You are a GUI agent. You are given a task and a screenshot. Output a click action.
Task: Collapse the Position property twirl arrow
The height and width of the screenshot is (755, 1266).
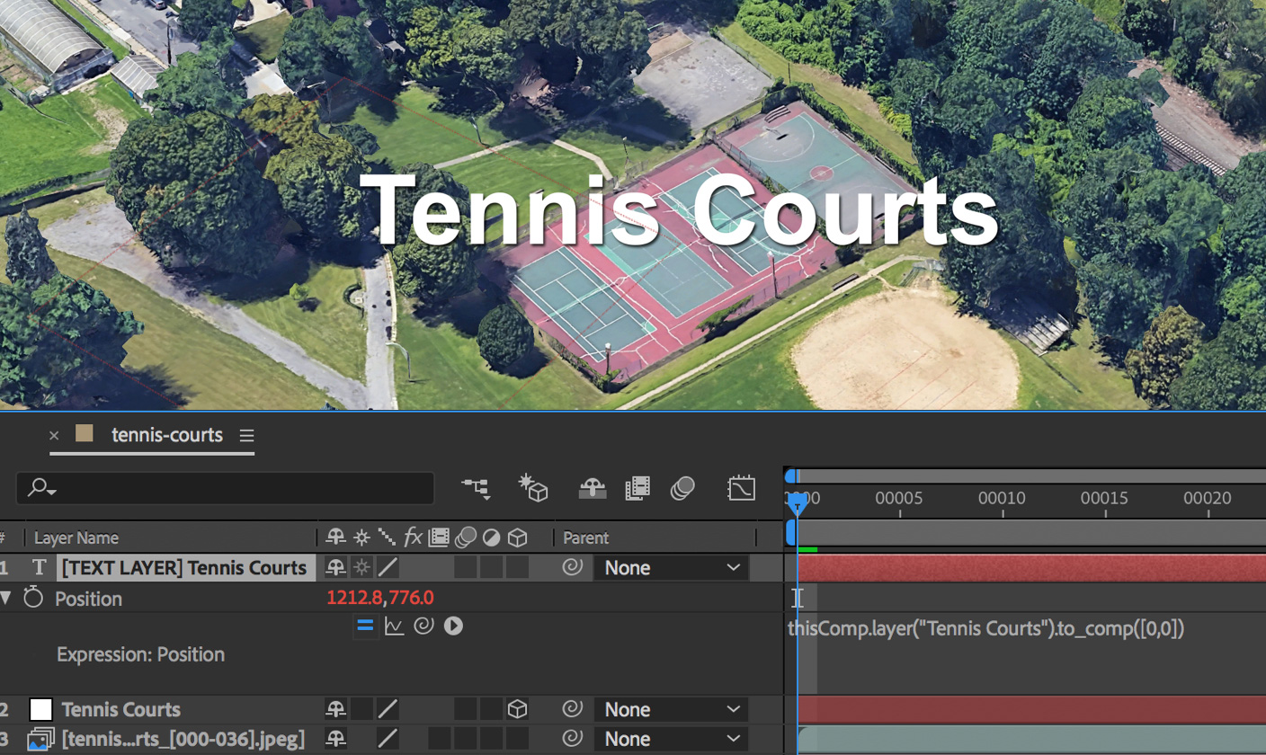tap(7, 598)
